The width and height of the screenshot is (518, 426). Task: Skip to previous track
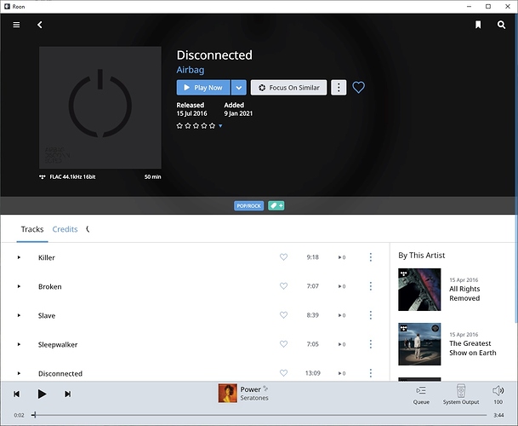(x=16, y=394)
